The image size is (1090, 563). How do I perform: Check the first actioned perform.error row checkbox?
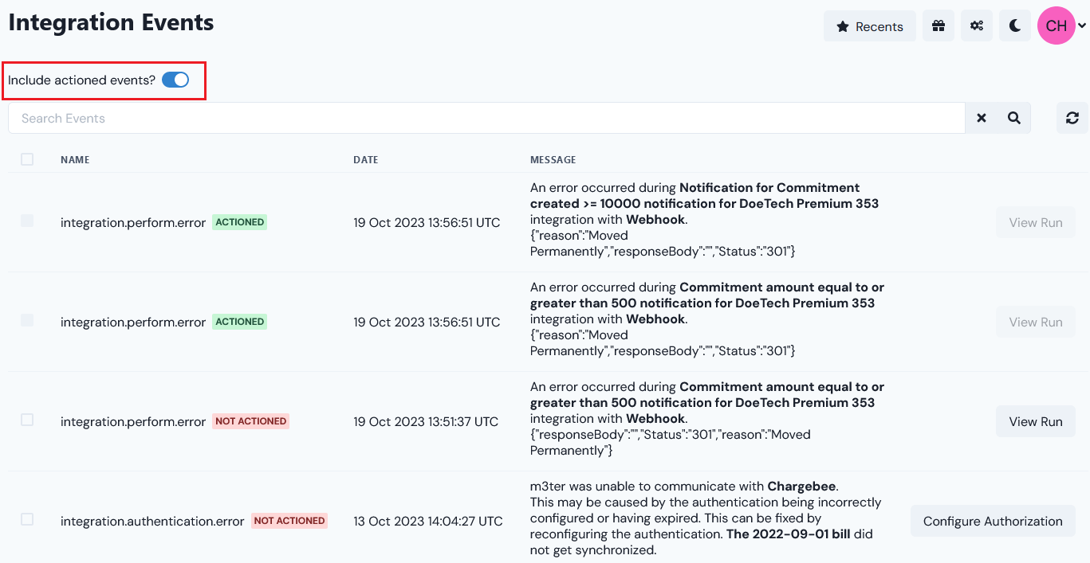[x=28, y=221]
